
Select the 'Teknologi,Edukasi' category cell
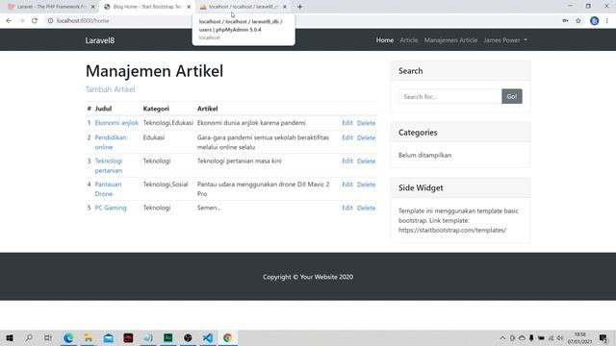click(168, 123)
